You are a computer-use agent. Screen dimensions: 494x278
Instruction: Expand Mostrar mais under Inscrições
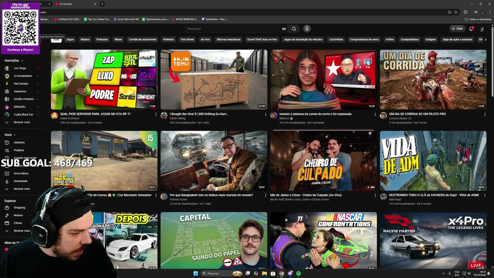pyautogui.click(x=17, y=122)
